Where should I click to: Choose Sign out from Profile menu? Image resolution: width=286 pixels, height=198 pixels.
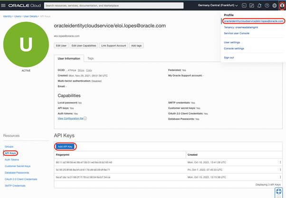[229, 57]
